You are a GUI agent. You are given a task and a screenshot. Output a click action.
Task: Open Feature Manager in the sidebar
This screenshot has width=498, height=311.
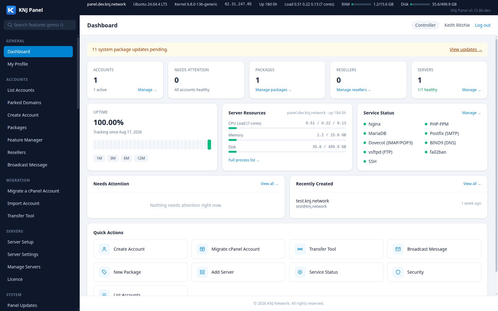point(38,140)
